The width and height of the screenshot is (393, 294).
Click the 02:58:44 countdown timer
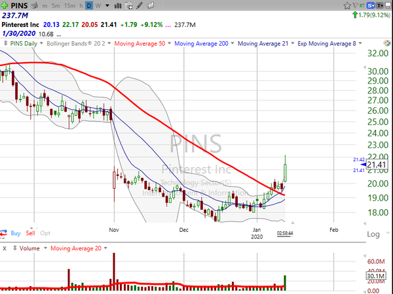[285, 233]
